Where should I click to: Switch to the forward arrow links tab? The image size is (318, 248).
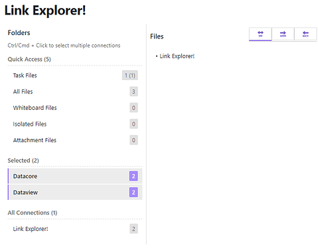[283, 34]
